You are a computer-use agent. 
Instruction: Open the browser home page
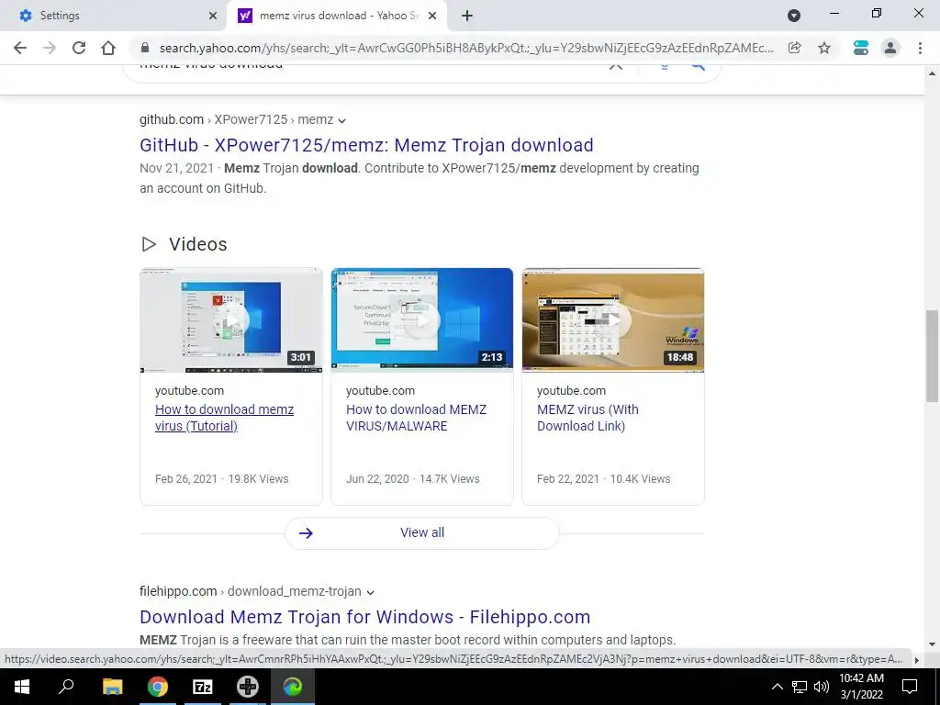coord(108,48)
